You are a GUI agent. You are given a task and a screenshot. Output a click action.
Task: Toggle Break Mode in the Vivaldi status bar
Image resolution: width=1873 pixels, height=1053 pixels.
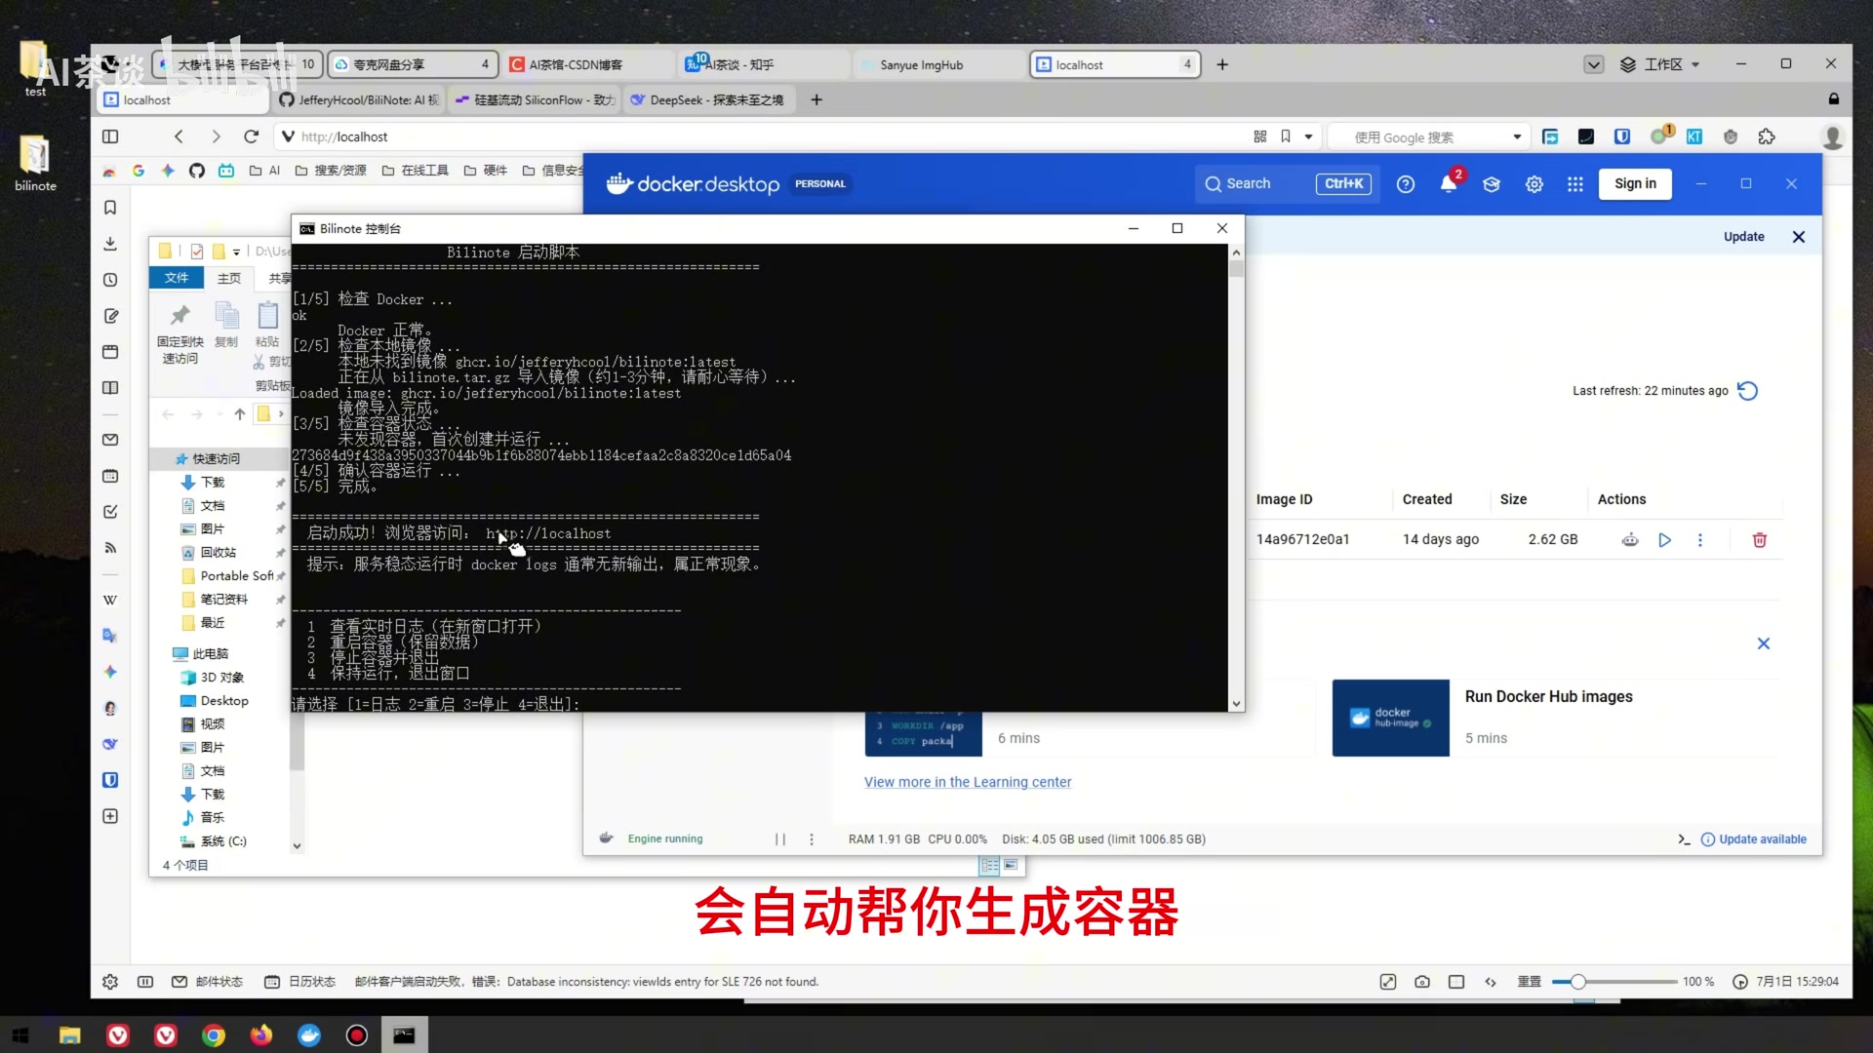145,982
